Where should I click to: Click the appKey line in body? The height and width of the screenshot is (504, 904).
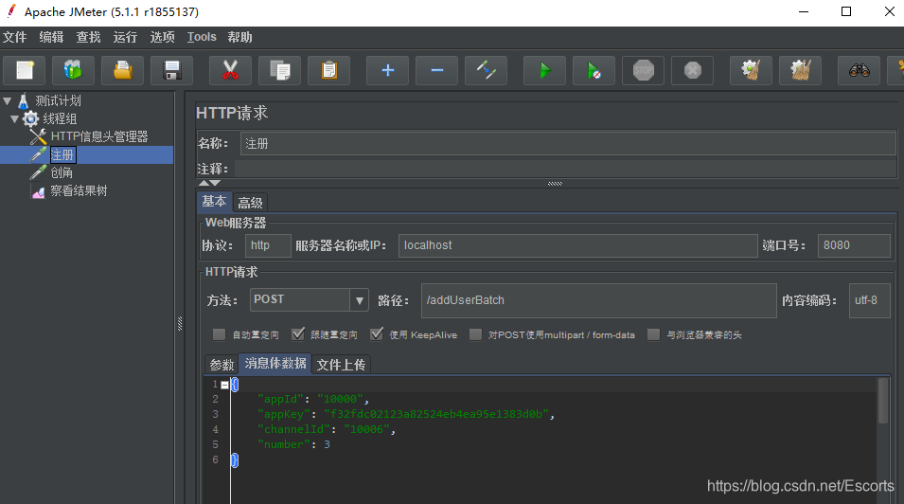[x=406, y=414]
